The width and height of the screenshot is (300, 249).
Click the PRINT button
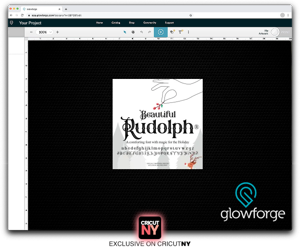click(285, 32)
